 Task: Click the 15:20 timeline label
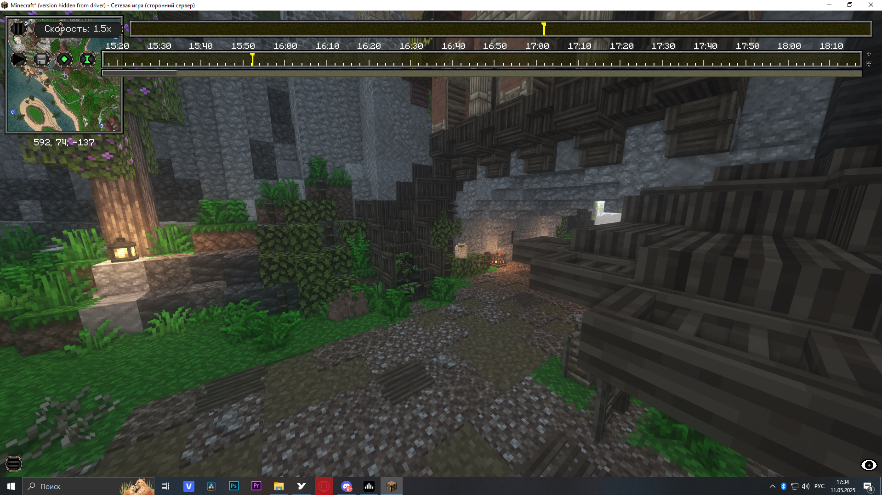(x=117, y=46)
